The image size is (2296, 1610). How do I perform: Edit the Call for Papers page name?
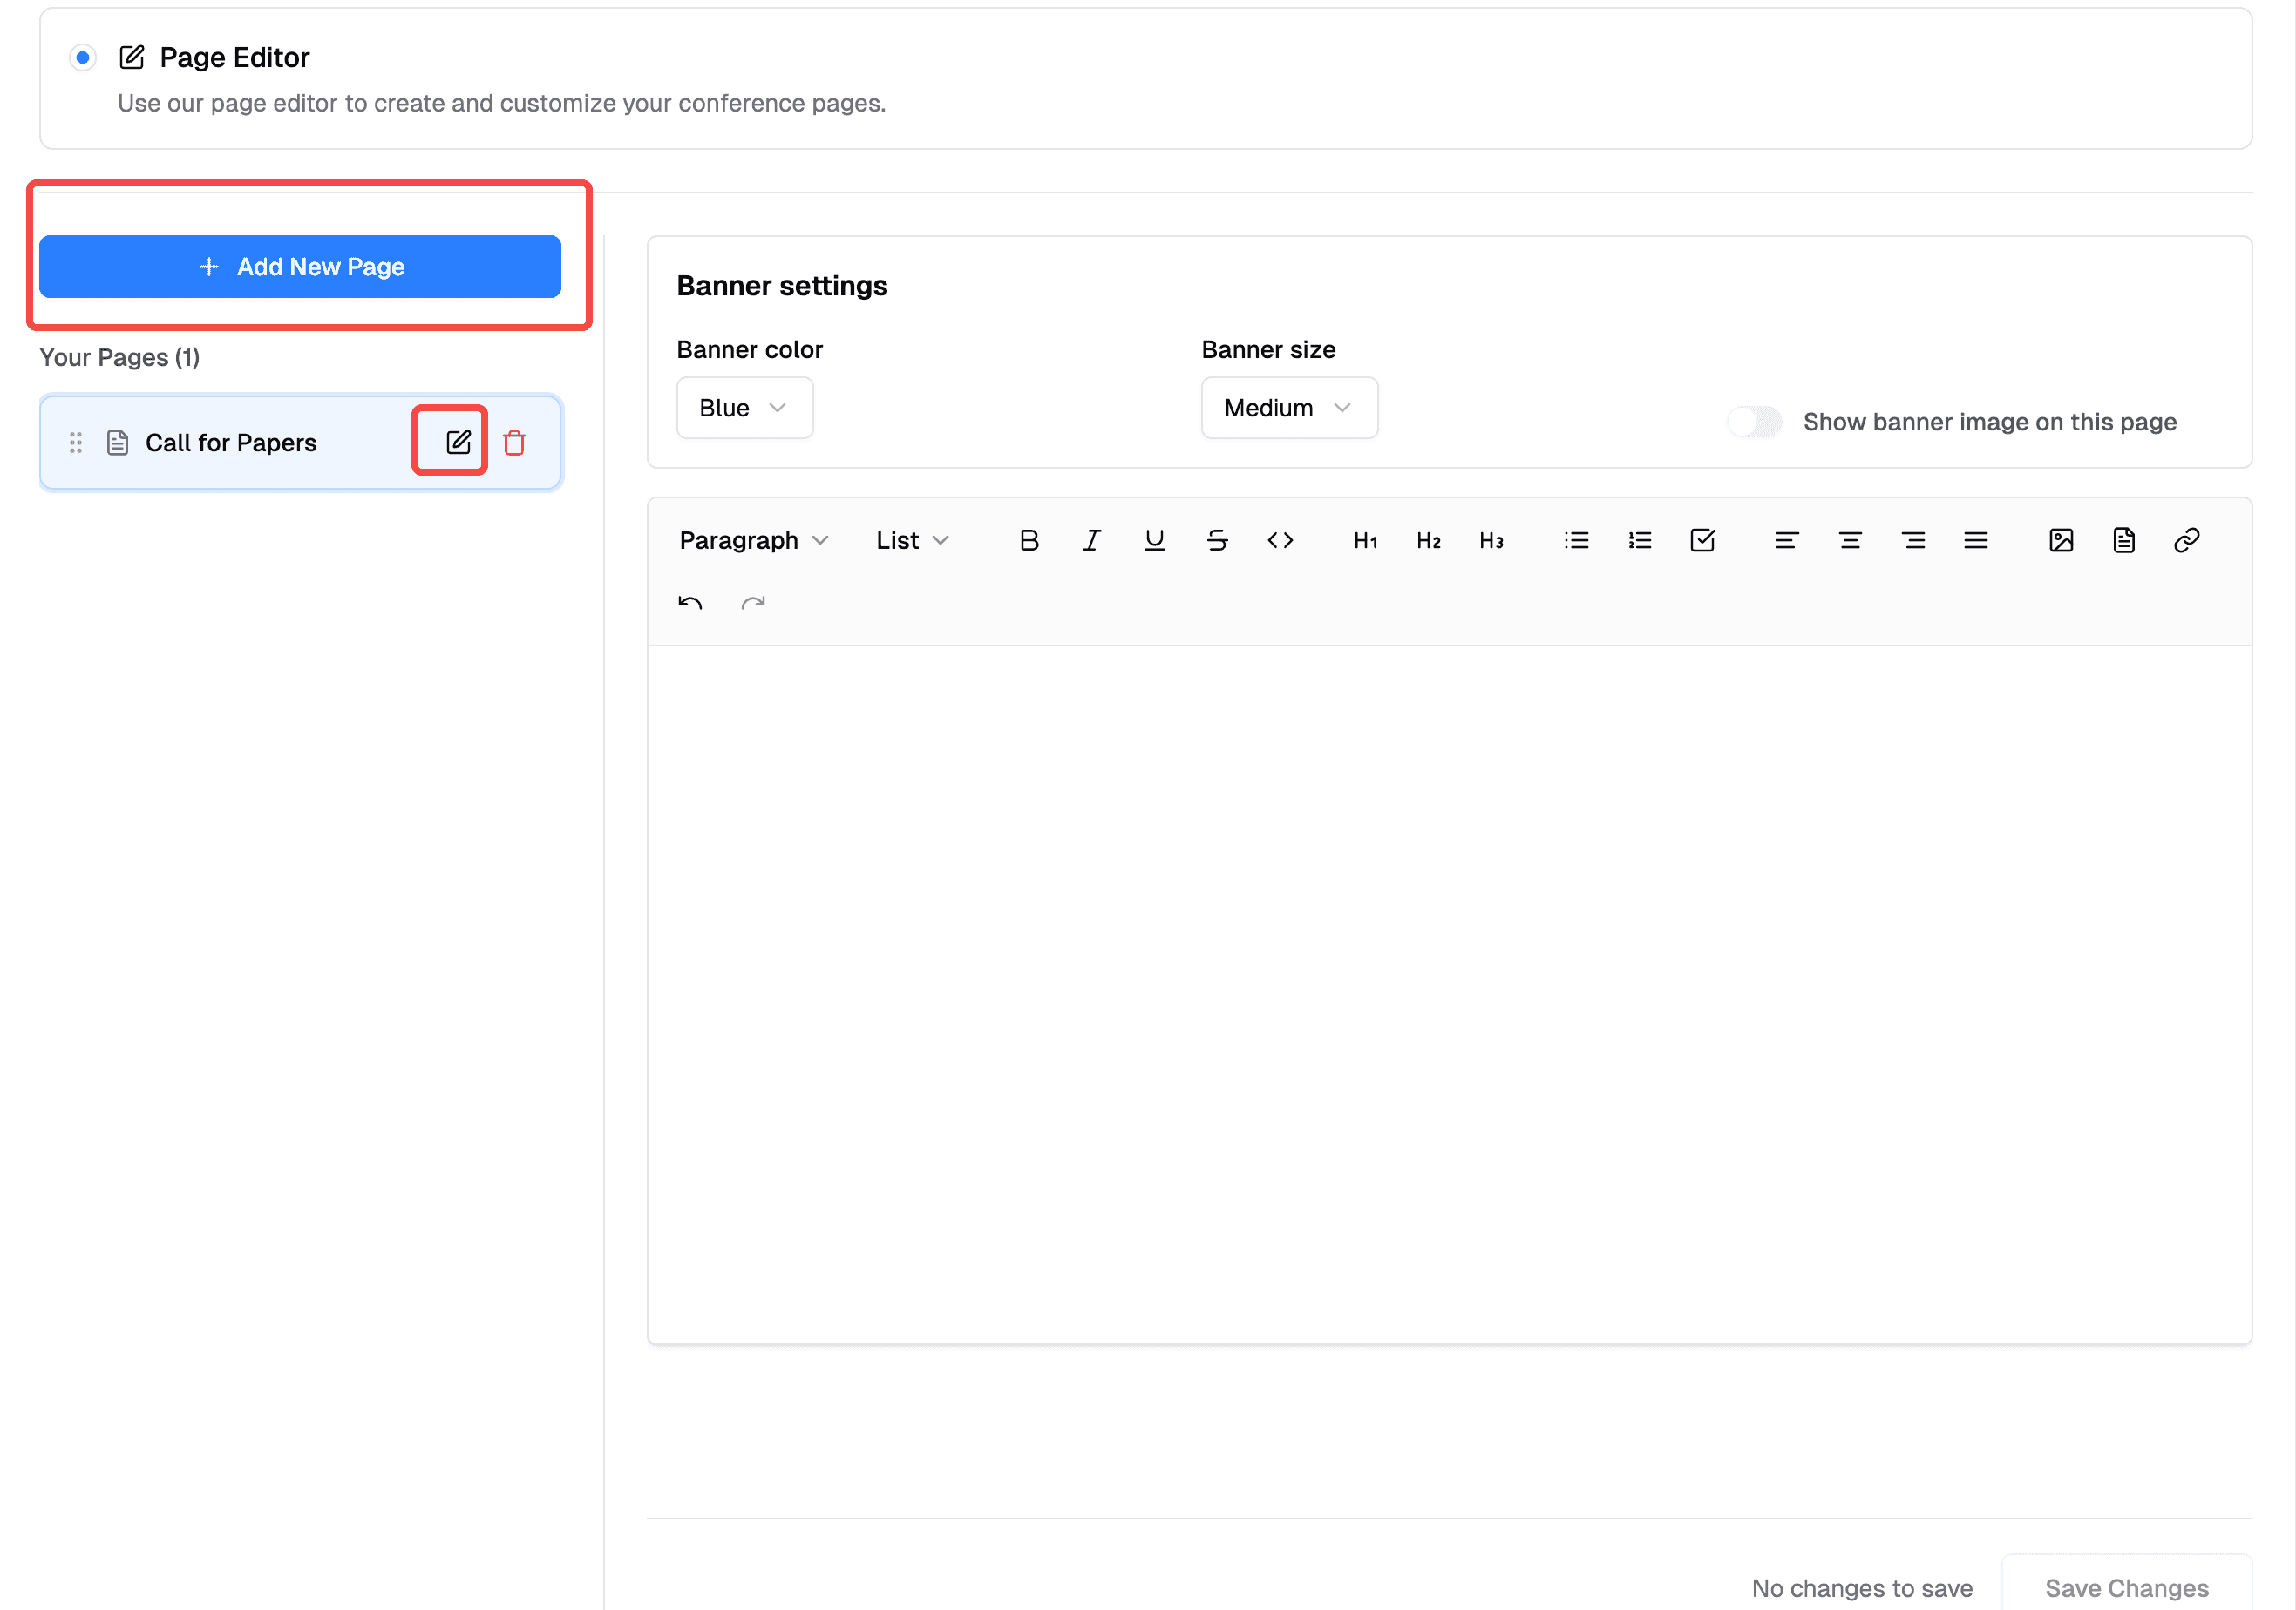click(x=459, y=441)
